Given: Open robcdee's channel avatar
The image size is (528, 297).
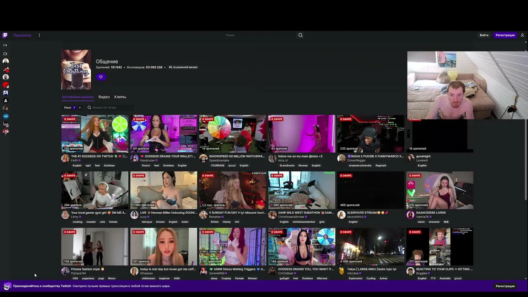Looking at the screenshot, I should 341,271.
